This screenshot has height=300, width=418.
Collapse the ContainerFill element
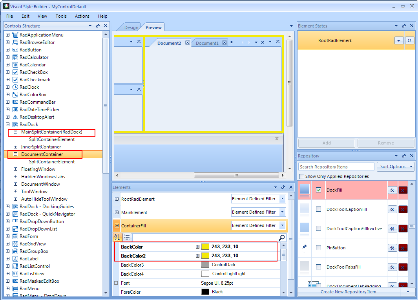click(x=117, y=226)
